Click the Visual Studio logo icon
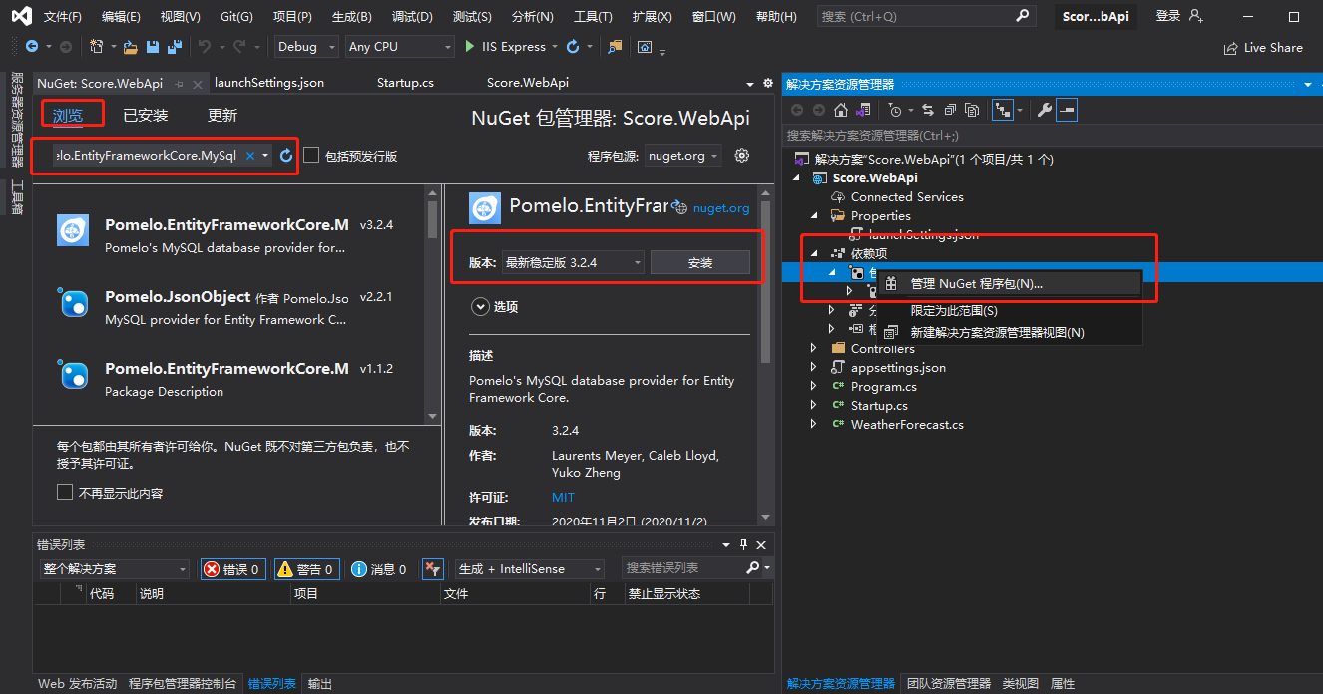The height and width of the screenshot is (694, 1323). pyautogui.click(x=20, y=16)
